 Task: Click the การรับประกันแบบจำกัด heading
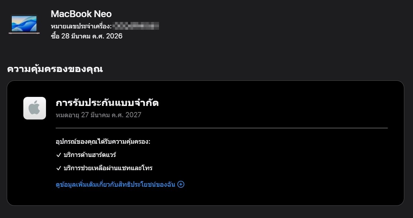[x=107, y=103]
